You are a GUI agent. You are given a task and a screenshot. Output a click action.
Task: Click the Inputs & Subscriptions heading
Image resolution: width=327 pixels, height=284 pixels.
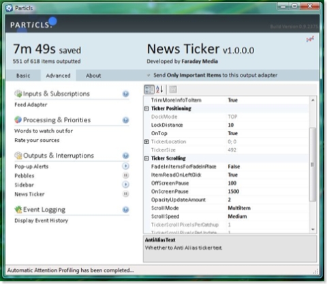57,94
